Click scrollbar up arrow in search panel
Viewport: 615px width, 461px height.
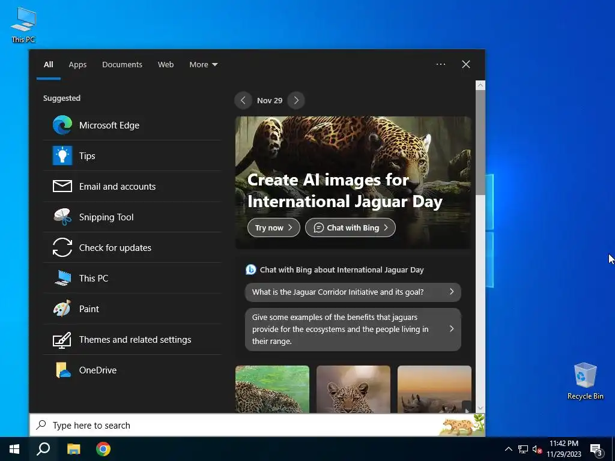pos(480,85)
